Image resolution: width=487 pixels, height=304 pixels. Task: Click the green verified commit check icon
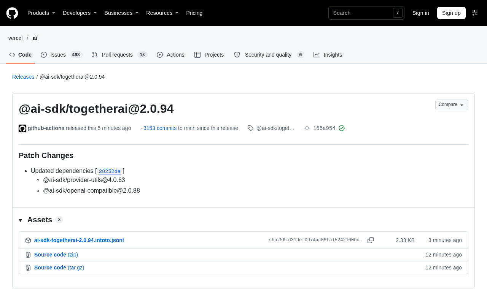click(x=342, y=128)
